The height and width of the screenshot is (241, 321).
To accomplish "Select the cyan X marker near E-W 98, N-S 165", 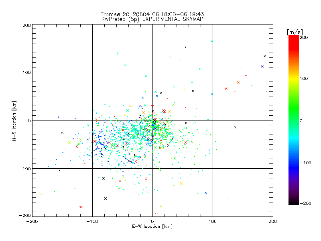I will click(212, 41).
